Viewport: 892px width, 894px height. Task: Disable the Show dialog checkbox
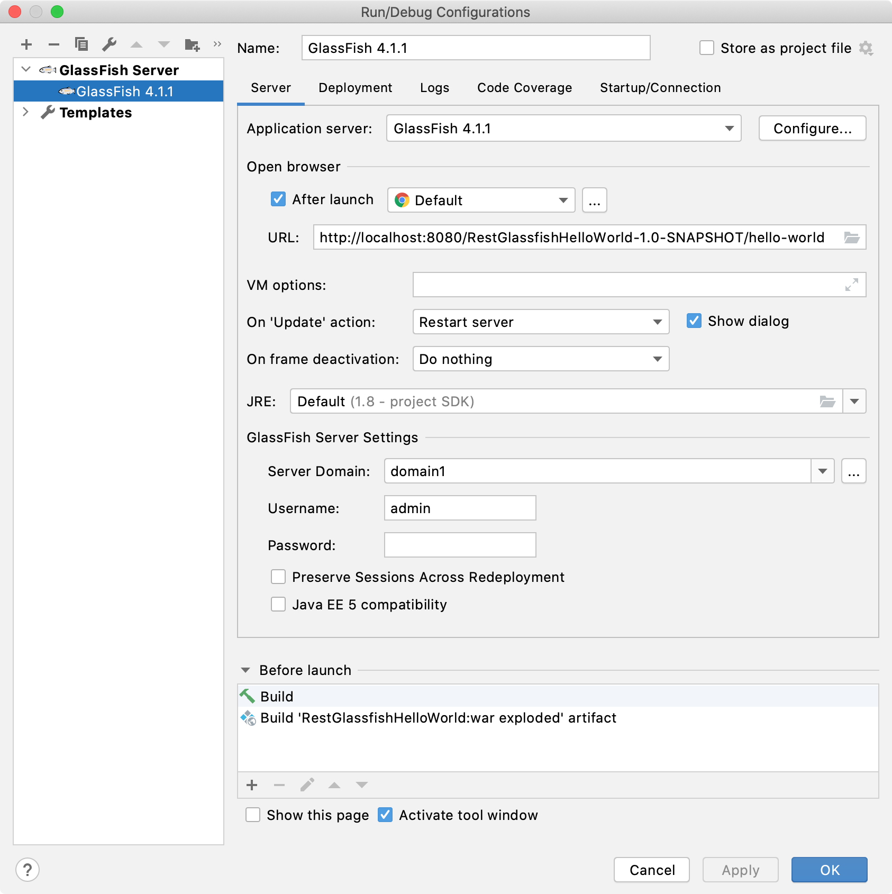click(x=695, y=321)
